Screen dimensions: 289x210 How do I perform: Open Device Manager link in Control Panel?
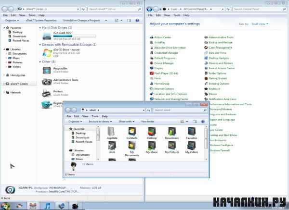click(x=164, y=63)
